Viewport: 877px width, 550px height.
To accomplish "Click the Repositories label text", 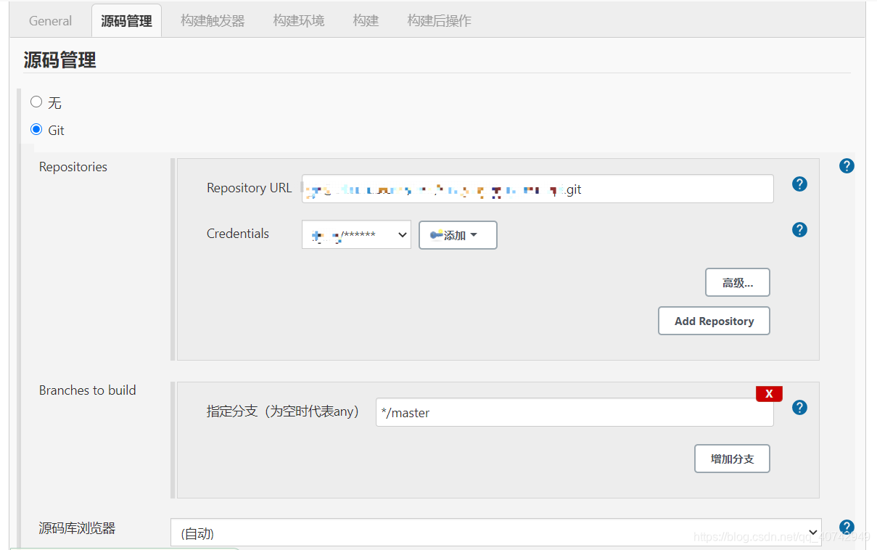I will click(x=73, y=167).
